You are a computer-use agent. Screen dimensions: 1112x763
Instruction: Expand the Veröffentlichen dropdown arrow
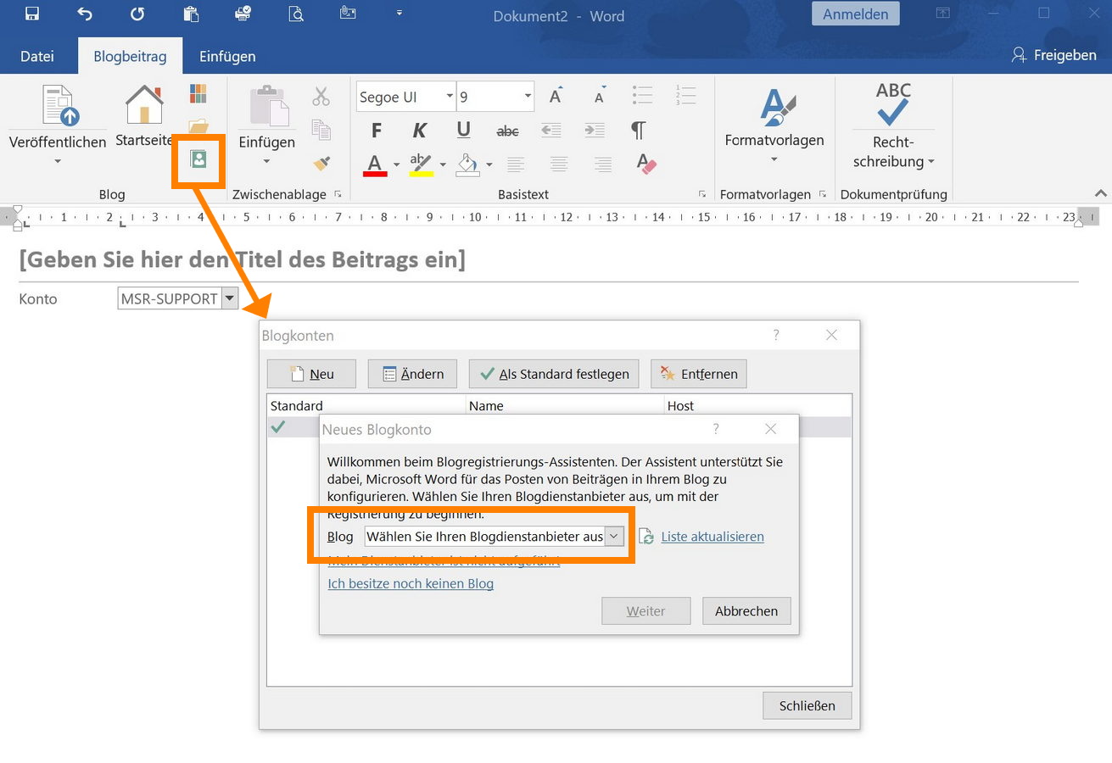(x=58, y=161)
